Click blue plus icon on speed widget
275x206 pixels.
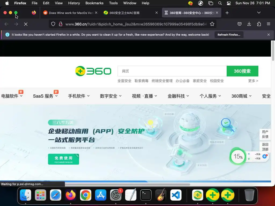coord(265,156)
